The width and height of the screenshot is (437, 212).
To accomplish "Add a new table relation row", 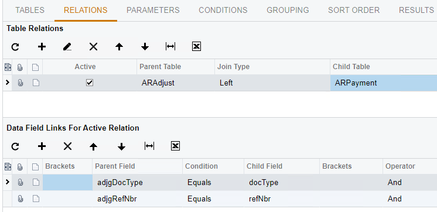I will pos(42,47).
